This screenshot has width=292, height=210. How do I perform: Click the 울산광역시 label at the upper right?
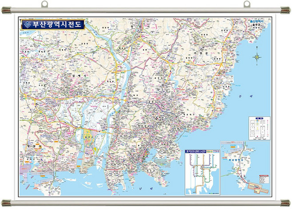click(x=257, y=22)
